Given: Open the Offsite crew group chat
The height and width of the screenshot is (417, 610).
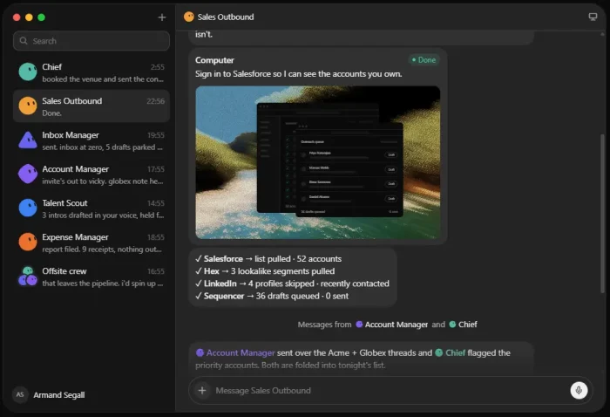Looking at the screenshot, I should pos(91,277).
